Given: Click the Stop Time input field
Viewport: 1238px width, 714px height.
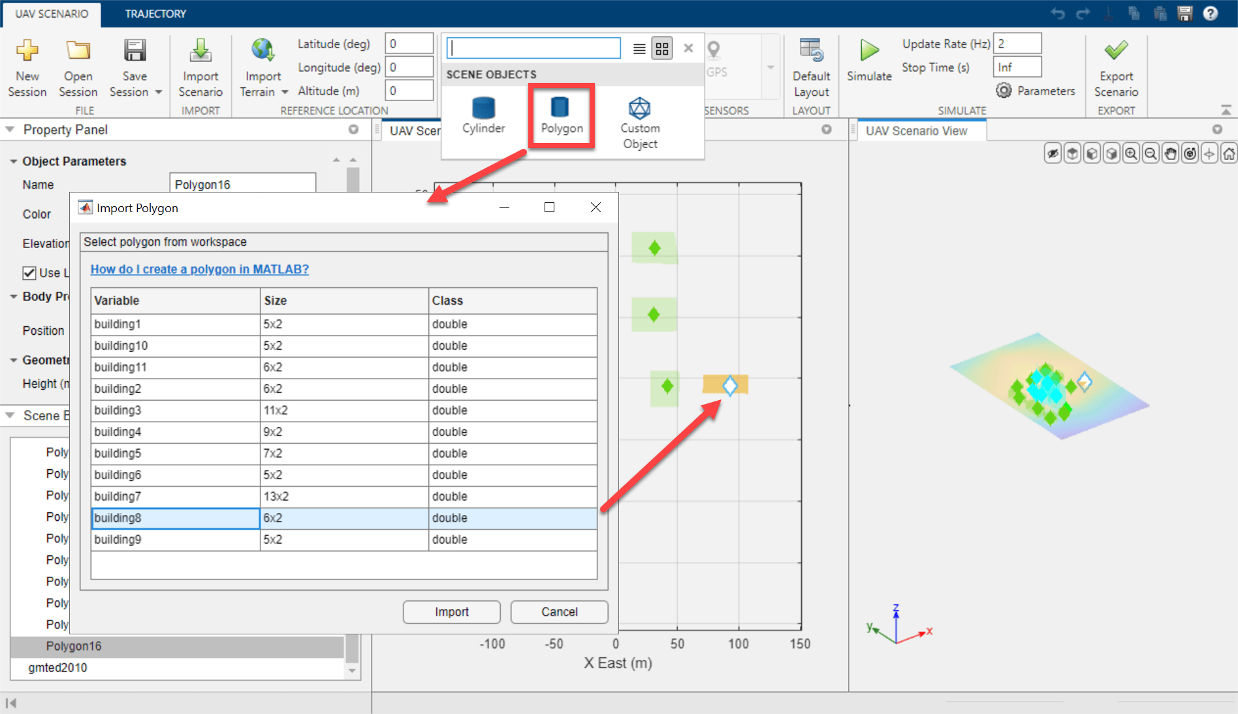Looking at the screenshot, I should [x=1017, y=67].
